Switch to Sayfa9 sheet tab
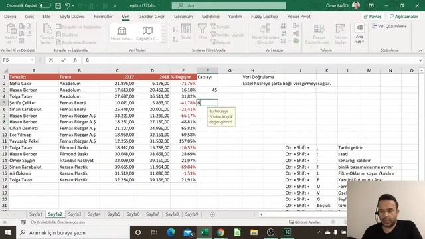Image resolution: width=425 pixels, height=239 pixels. pyautogui.click(x=191, y=214)
